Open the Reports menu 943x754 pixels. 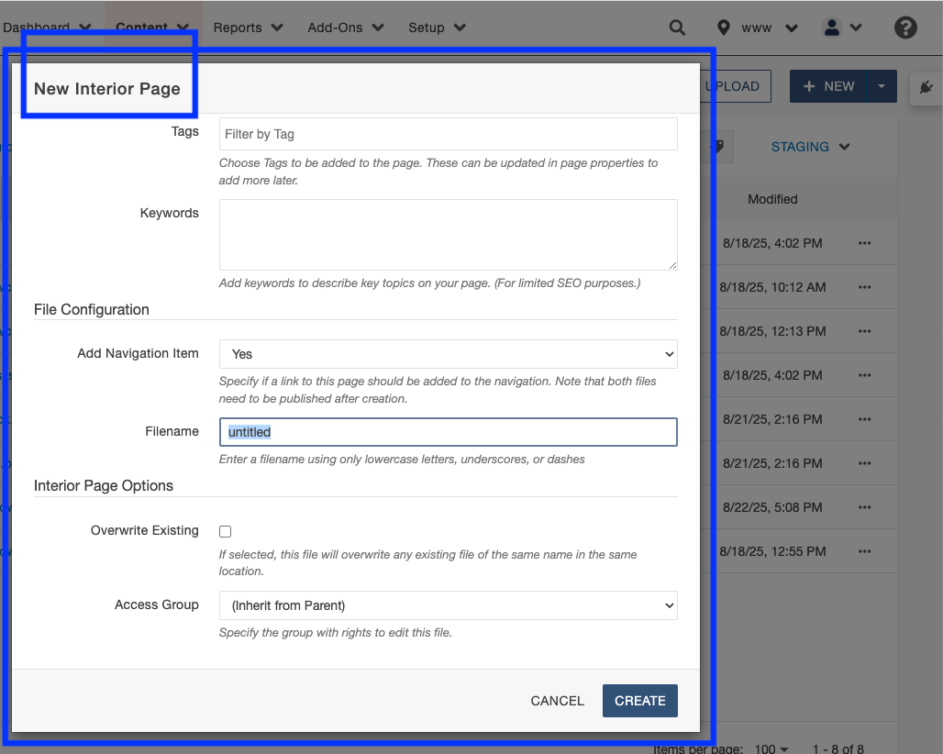tap(248, 28)
